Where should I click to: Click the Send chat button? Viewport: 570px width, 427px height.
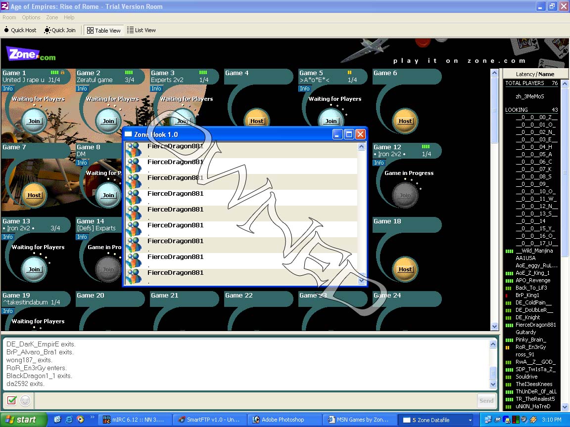[x=486, y=400]
